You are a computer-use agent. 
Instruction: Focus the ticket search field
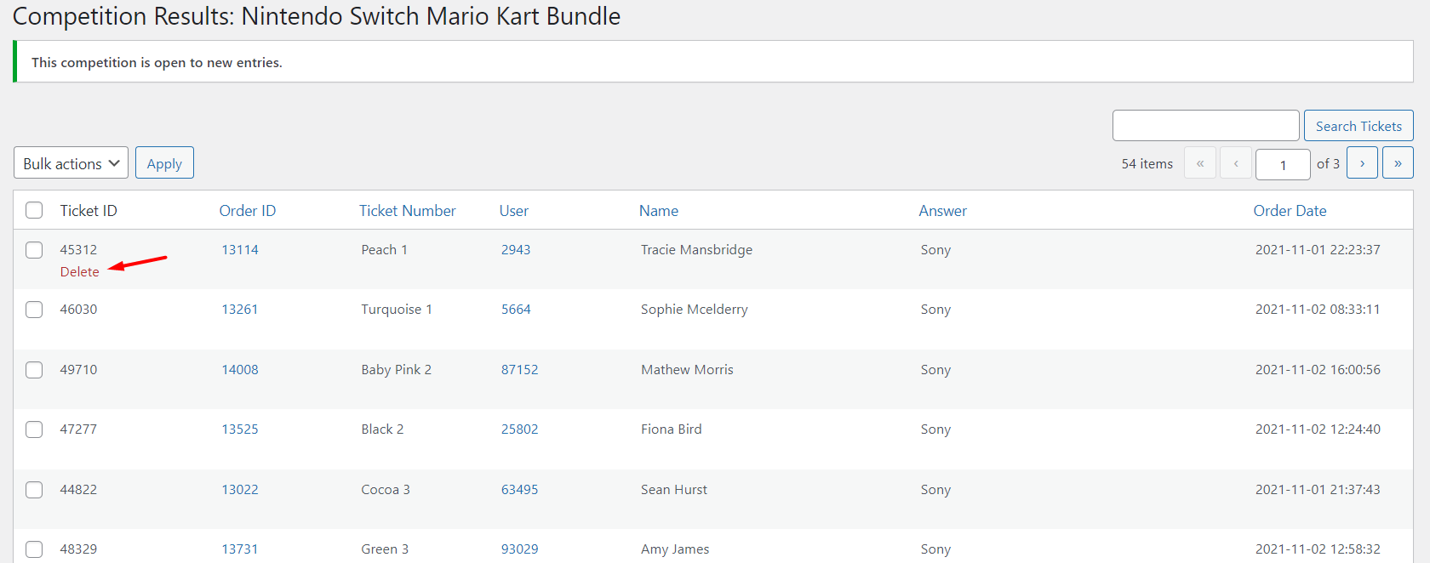pyautogui.click(x=1205, y=126)
